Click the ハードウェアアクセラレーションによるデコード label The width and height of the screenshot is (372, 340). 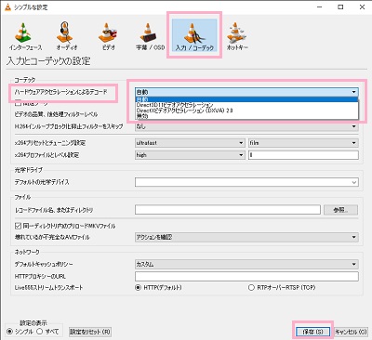click(61, 92)
